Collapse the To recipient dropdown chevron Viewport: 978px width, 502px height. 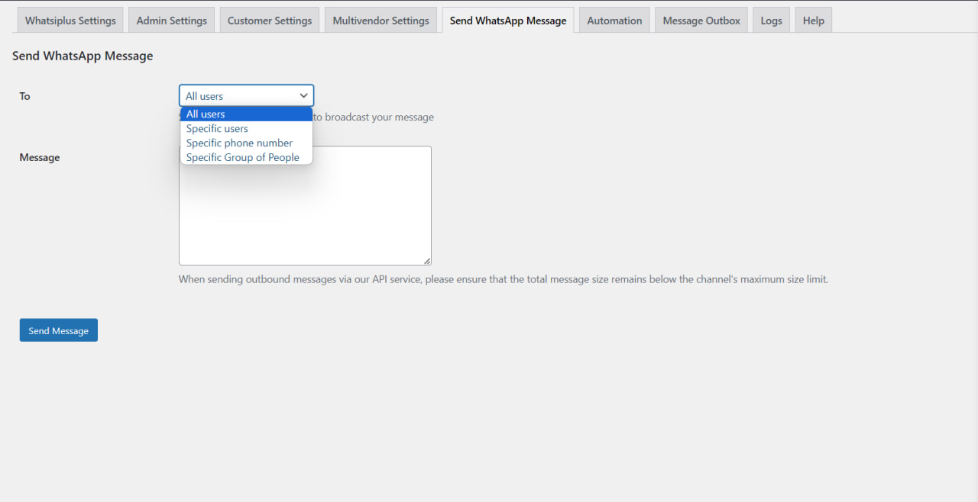304,95
